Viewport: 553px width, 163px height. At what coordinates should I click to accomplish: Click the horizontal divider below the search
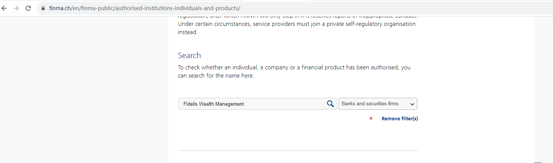[298, 150]
